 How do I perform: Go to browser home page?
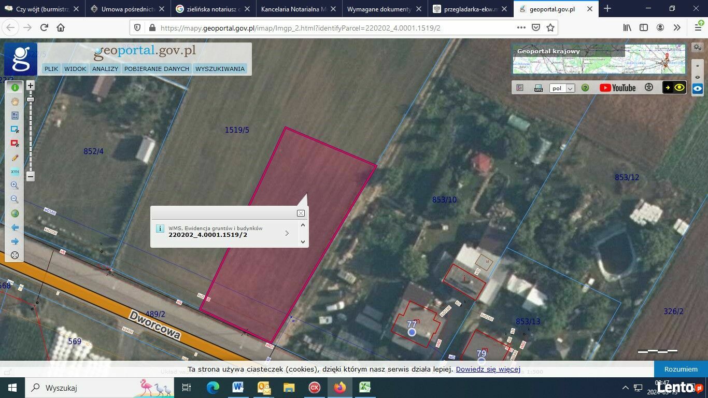pyautogui.click(x=61, y=27)
